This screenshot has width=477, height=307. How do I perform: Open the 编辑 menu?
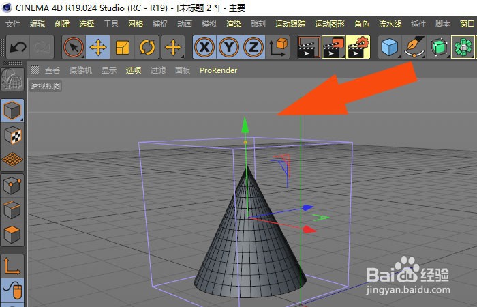[x=37, y=24]
